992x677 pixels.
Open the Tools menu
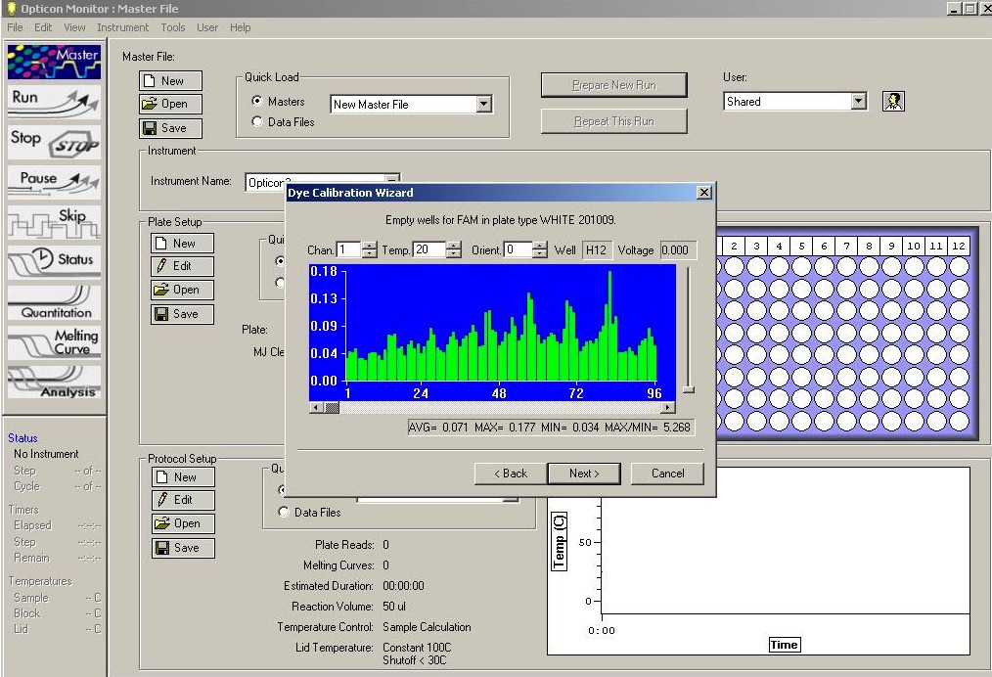point(173,27)
